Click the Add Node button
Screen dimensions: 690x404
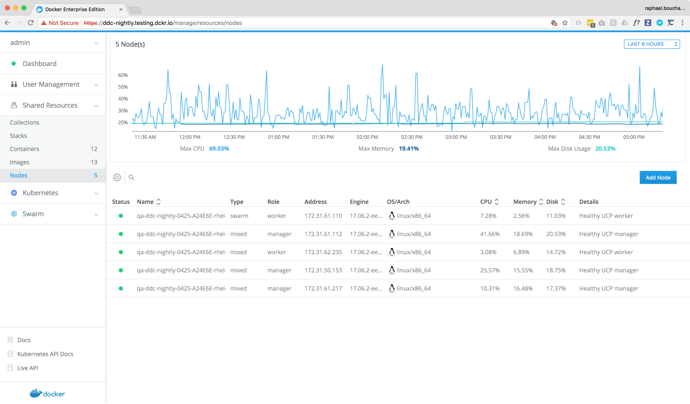point(658,177)
